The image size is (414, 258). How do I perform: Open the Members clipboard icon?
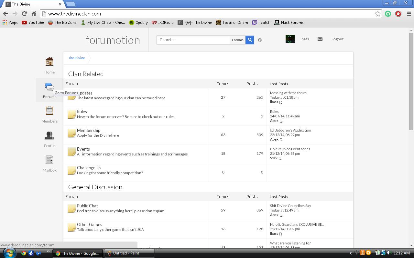point(49,111)
